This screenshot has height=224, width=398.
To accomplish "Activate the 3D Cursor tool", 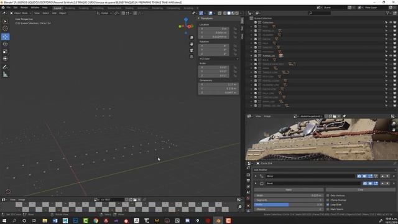I will (x=5, y=29).
